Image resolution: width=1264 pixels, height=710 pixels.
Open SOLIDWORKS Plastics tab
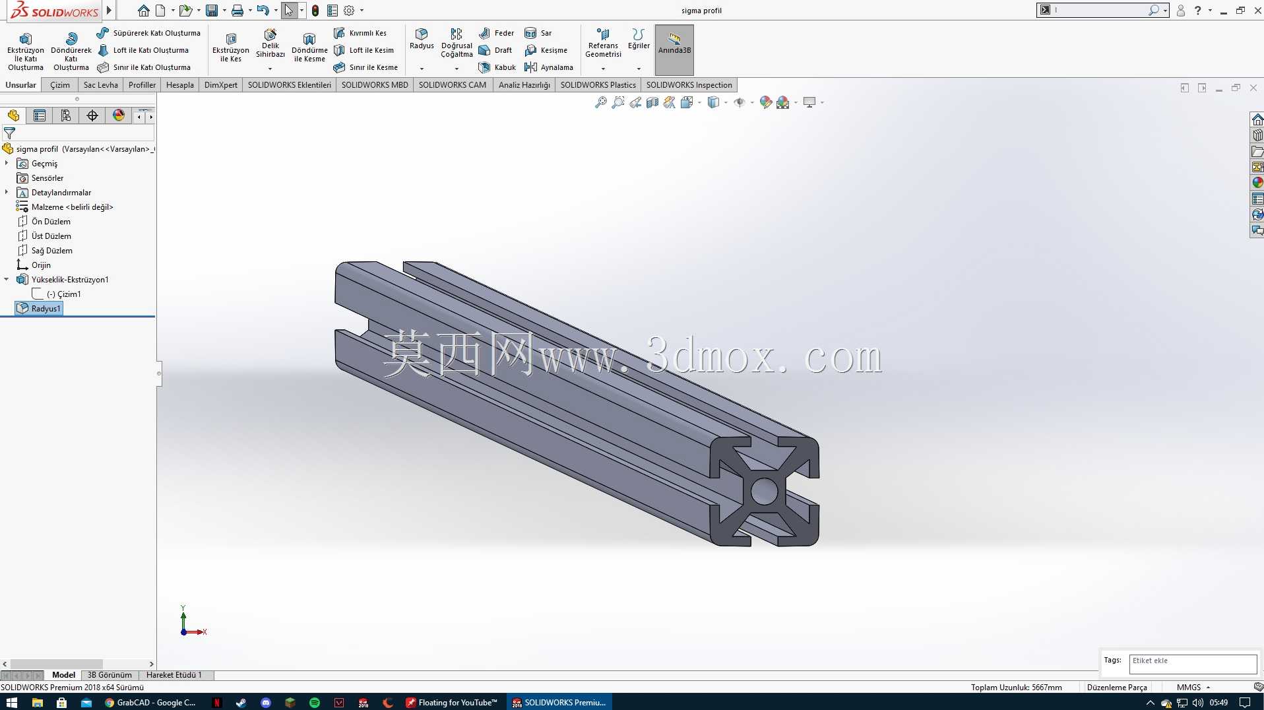(598, 85)
